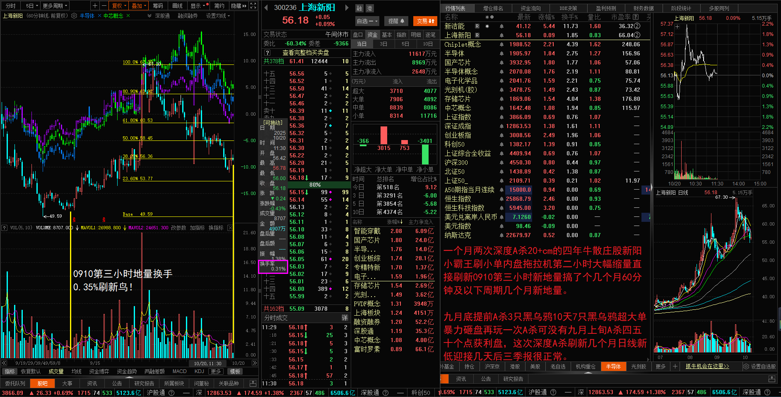Jump chart timeline backward with double arrow
This screenshot has height=397, width=781.
[x=5, y=363]
